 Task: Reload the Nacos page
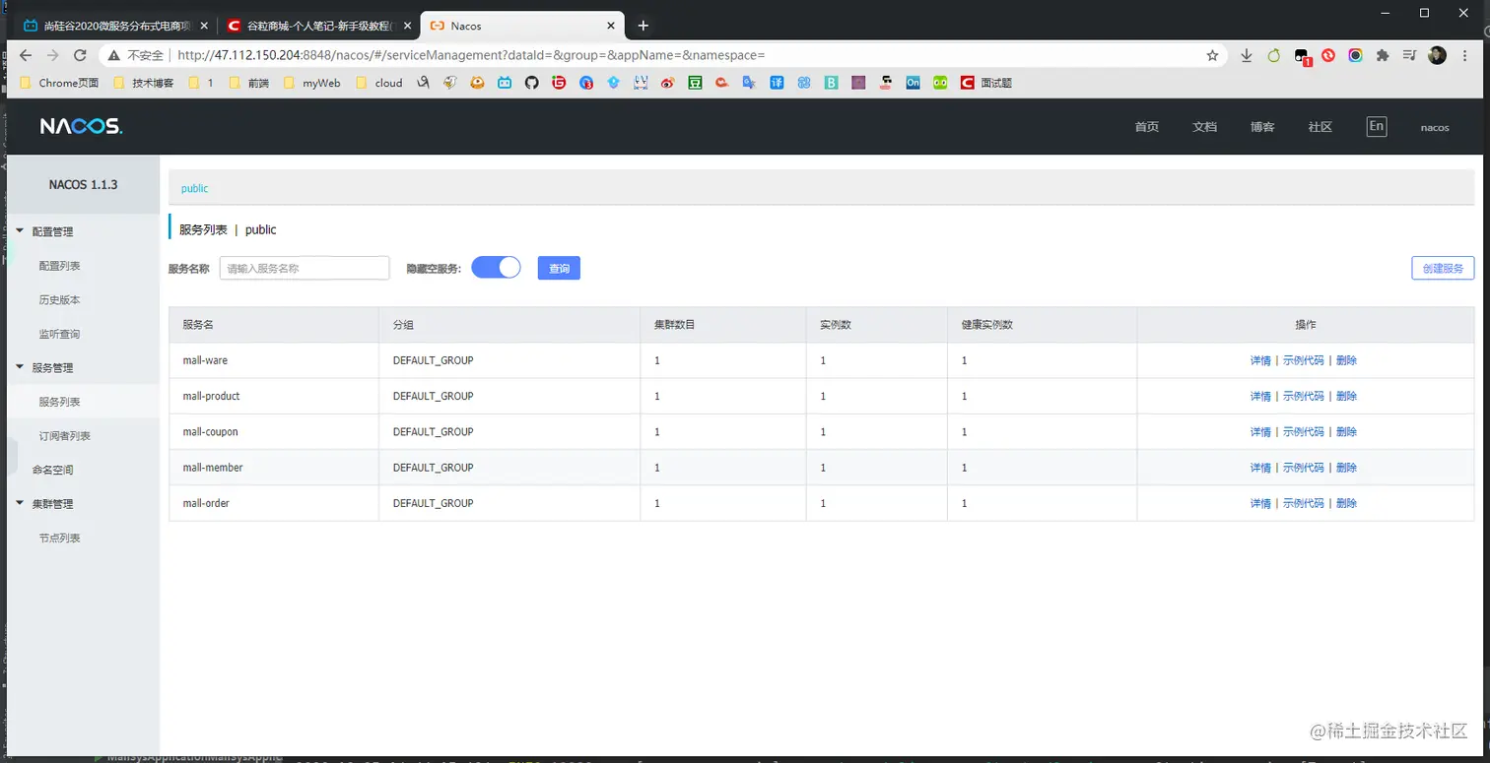pos(80,56)
